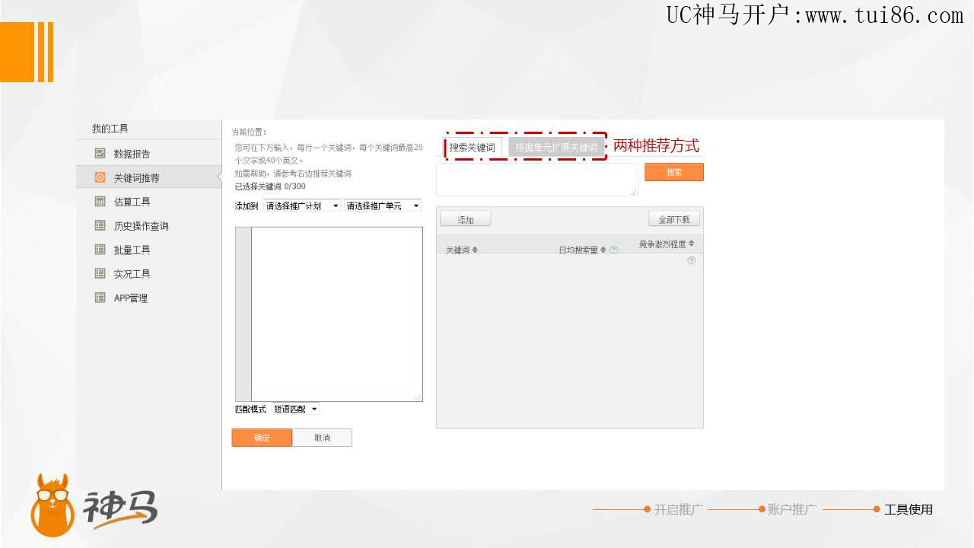Click inside the large keyword entry textarea
The width and height of the screenshot is (974, 548).
coord(336,314)
